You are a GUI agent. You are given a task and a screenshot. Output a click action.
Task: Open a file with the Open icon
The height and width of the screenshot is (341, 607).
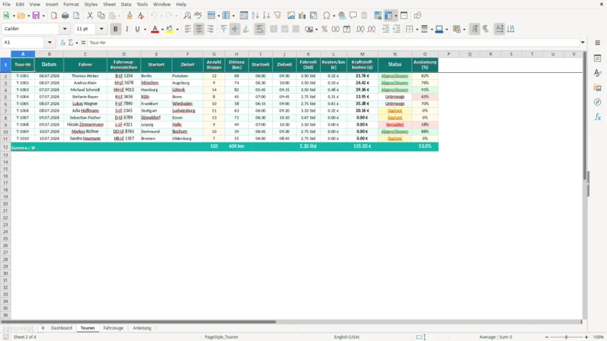click(21, 15)
